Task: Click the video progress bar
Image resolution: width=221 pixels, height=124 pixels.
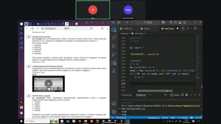Action: 48,86
